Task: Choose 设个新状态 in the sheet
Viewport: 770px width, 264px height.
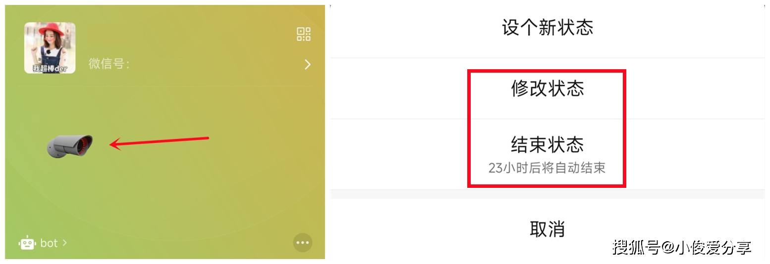Action: coord(548,27)
